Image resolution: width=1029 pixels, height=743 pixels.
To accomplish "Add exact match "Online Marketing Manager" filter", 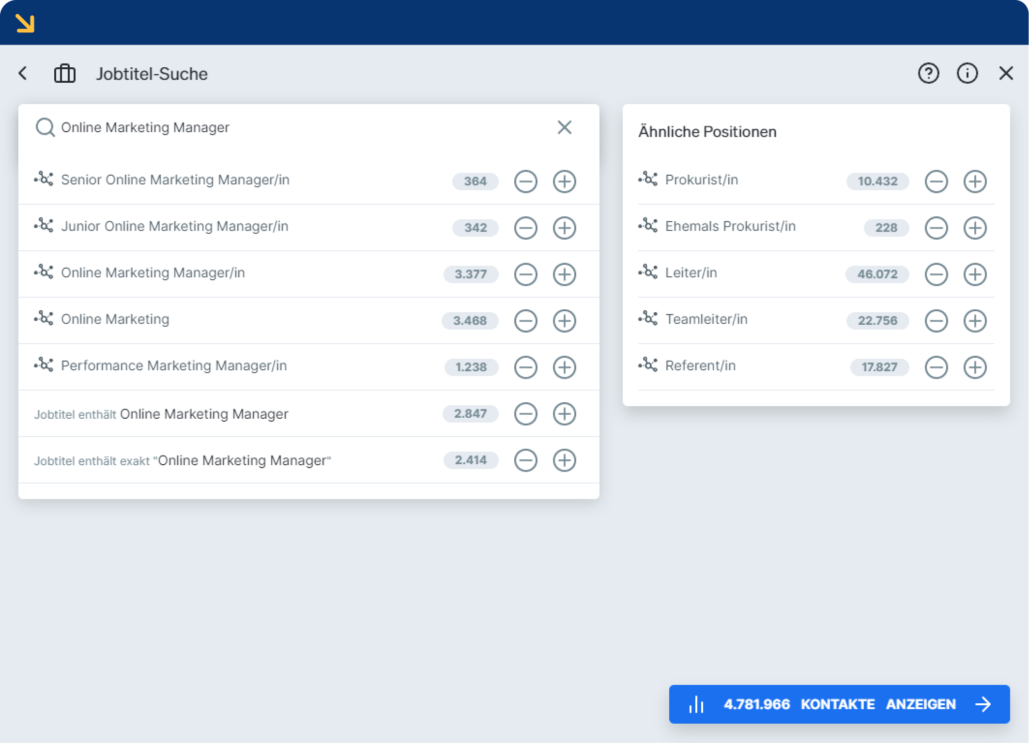I will point(564,460).
